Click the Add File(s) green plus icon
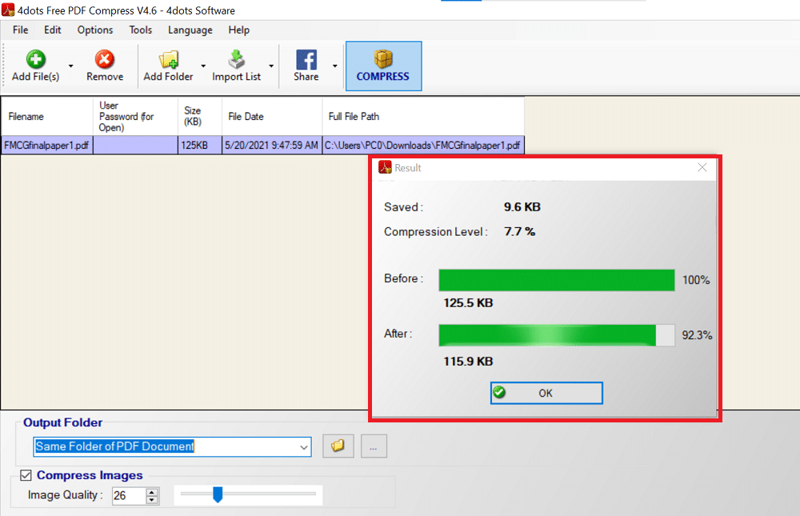 pos(35,60)
